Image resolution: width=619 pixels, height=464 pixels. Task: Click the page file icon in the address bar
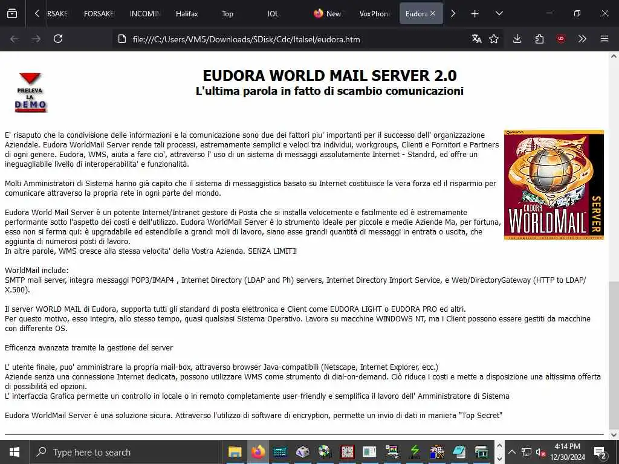pos(122,39)
